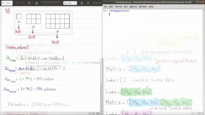Viewport: 205px width, 115px height.
Task: Open the Format menu in IDLE
Action: click(118, 6)
